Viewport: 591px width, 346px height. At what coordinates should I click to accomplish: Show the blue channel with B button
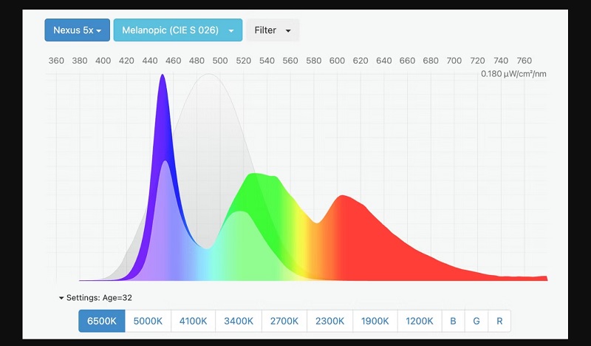coord(453,321)
